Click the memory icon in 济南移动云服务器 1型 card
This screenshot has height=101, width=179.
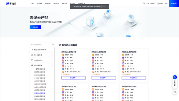pyautogui.click(x=63, y=58)
